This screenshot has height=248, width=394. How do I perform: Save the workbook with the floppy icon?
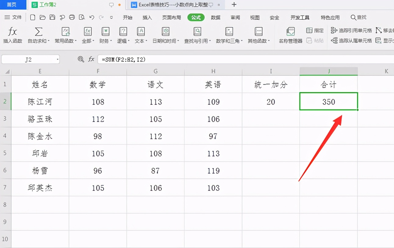pos(52,17)
